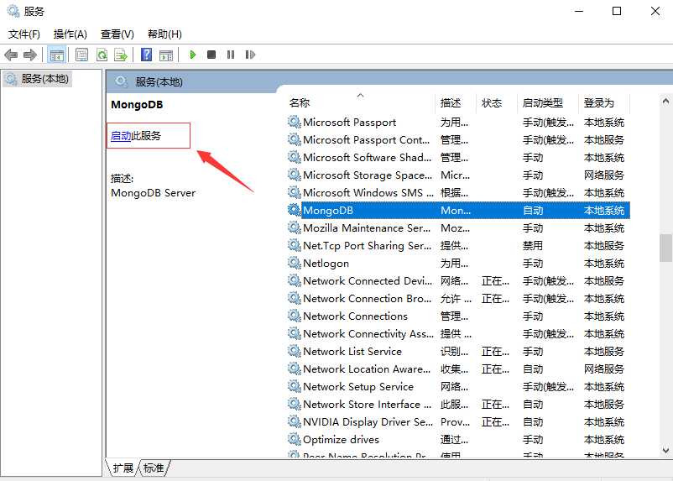
Task: Toggle the show/hide console tree icon
Action: pos(57,55)
